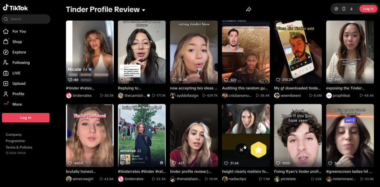Expand Terms & Policies footer section

pos(19,147)
